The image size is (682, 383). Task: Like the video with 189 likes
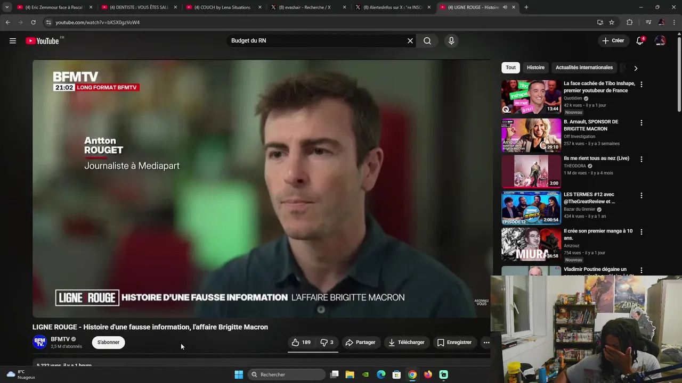click(301, 343)
